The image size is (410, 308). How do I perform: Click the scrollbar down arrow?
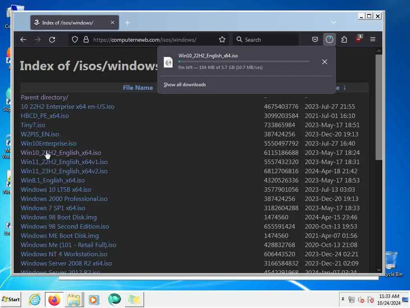pos(379,270)
